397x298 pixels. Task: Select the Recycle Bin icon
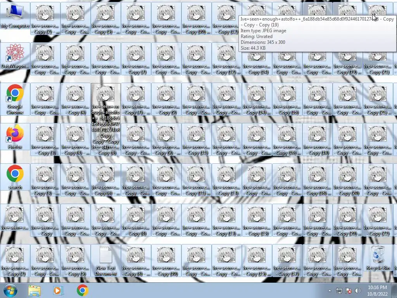click(x=378, y=258)
